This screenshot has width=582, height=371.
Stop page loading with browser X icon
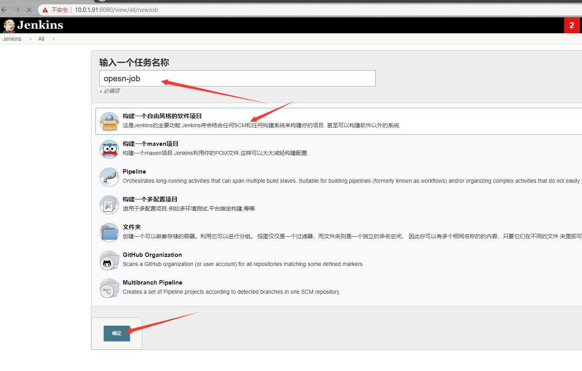tap(29, 10)
